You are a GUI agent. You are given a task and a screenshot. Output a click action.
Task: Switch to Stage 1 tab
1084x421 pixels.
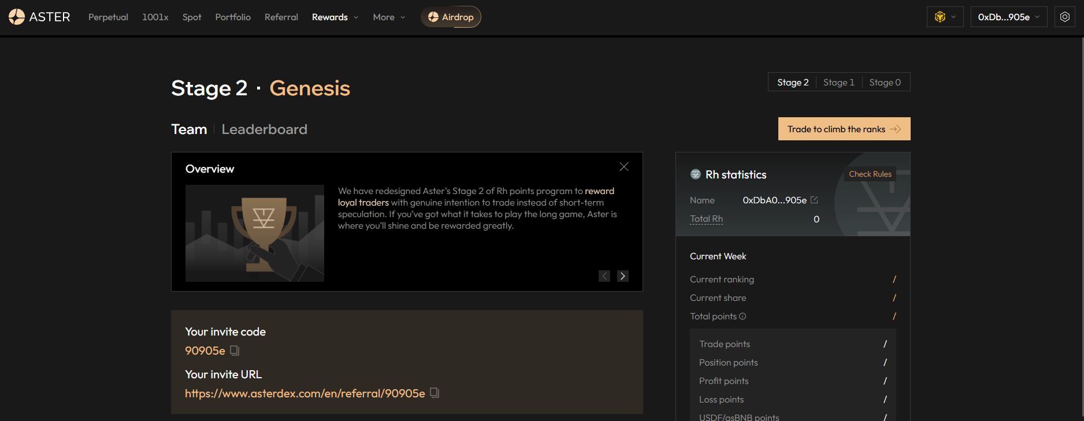(838, 82)
